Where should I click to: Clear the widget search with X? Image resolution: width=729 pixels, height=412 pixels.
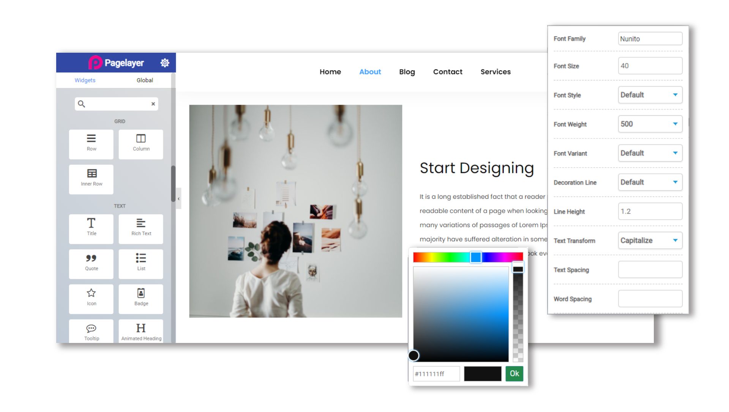click(153, 104)
